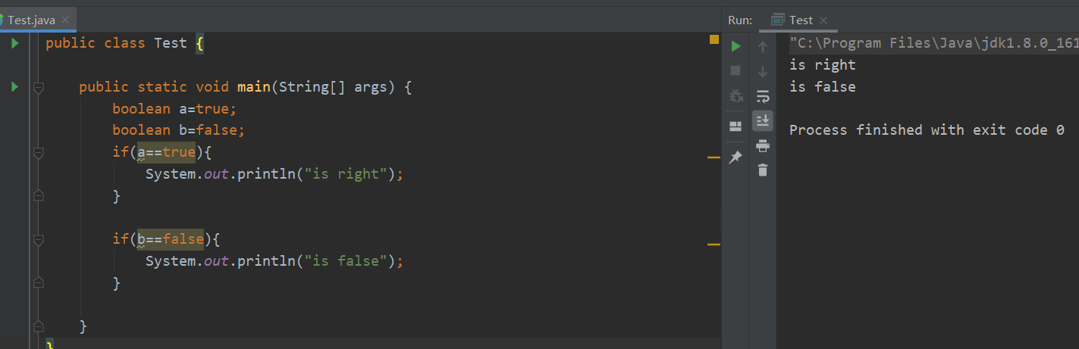Click the yellow inspection status square indicator
This screenshot has width=1079, height=349.
click(714, 39)
